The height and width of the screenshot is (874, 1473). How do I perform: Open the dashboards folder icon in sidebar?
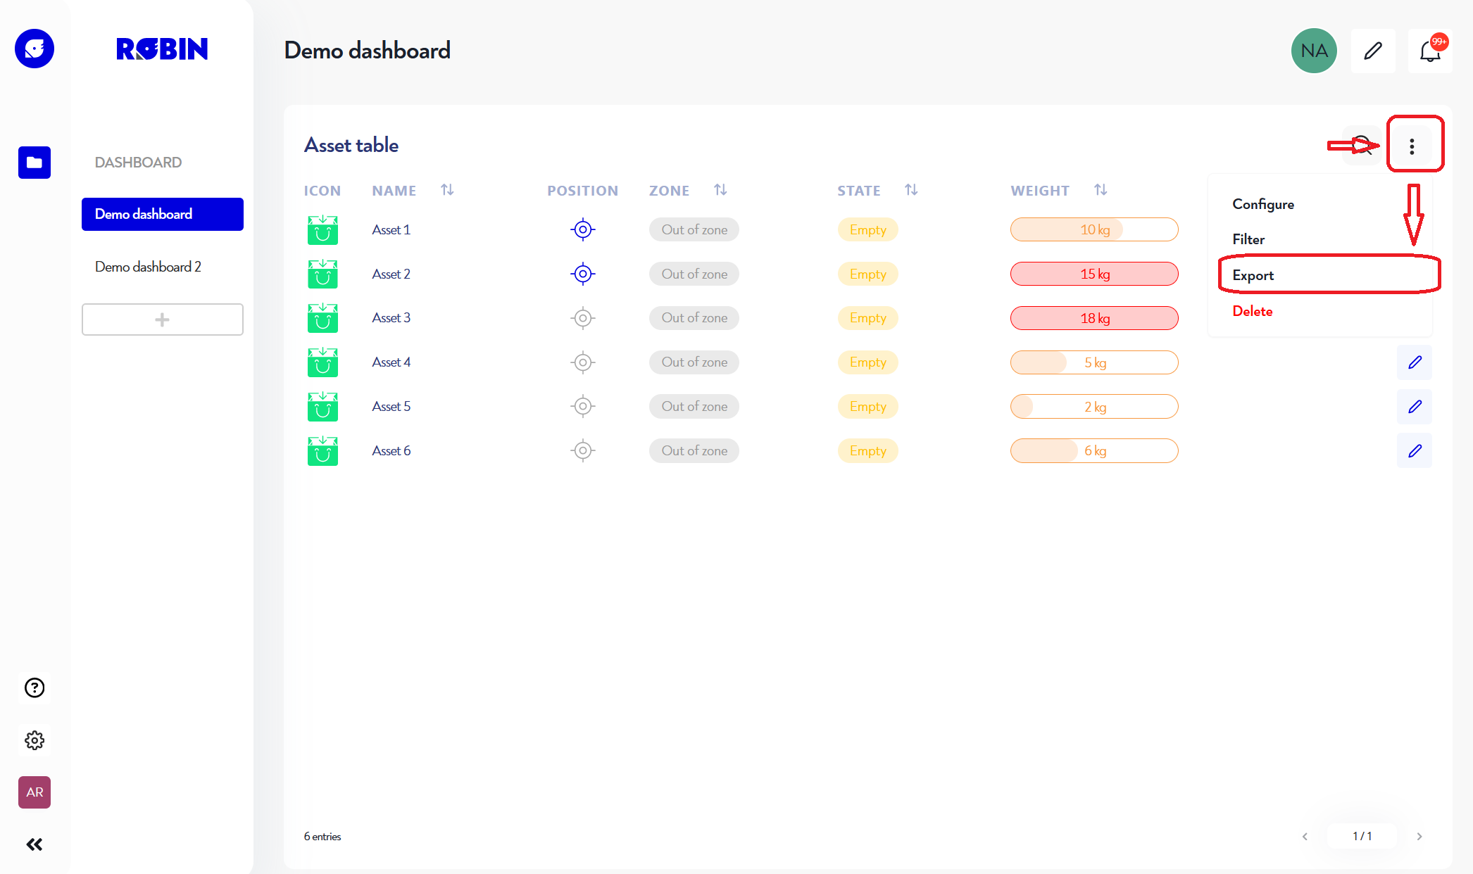(x=35, y=163)
